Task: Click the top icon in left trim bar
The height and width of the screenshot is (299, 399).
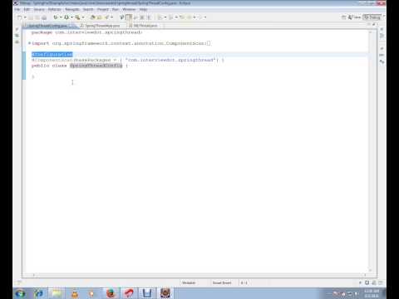Action: pyautogui.click(x=17, y=29)
